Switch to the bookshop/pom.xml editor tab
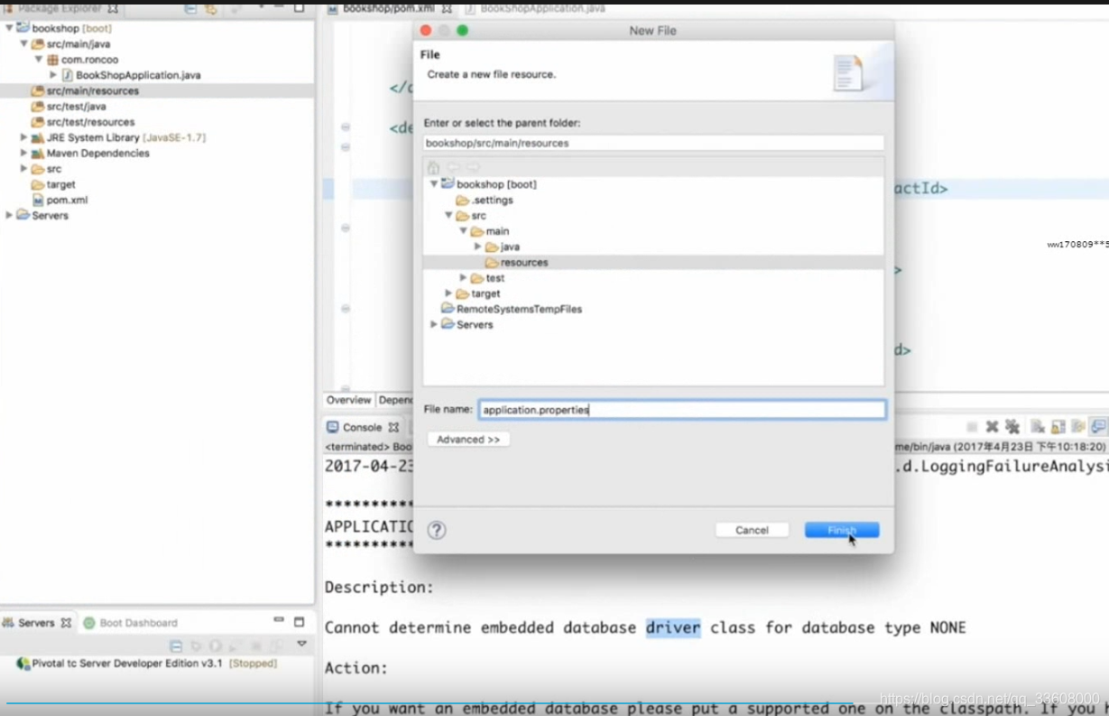The height and width of the screenshot is (716, 1109). (x=388, y=8)
